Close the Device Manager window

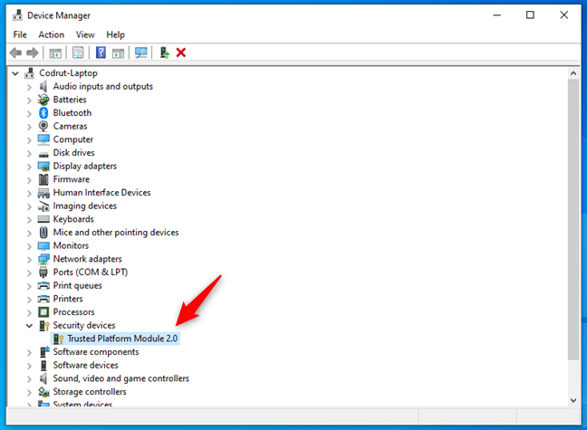point(563,15)
